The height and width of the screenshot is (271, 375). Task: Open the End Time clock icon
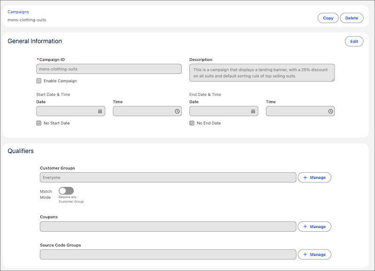(330, 111)
